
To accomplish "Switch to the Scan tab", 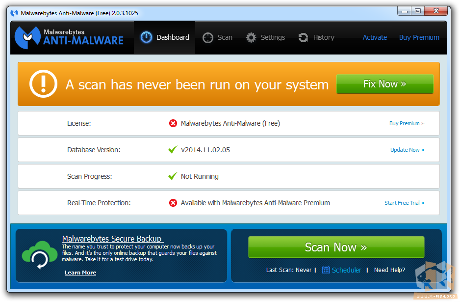I will point(217,37).
